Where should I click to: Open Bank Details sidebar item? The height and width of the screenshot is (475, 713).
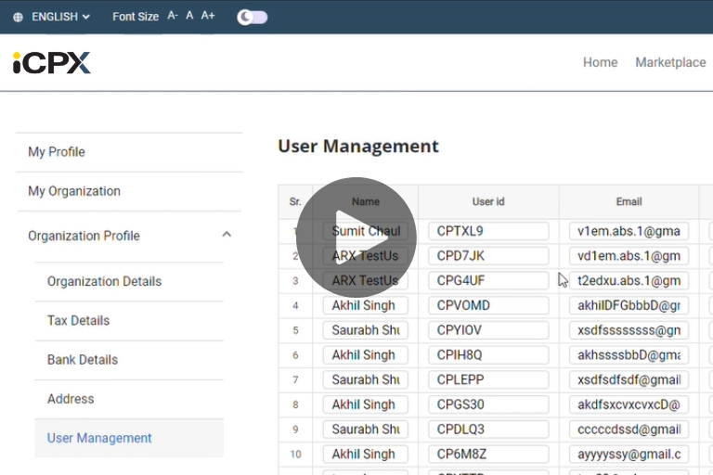(83, 360)
